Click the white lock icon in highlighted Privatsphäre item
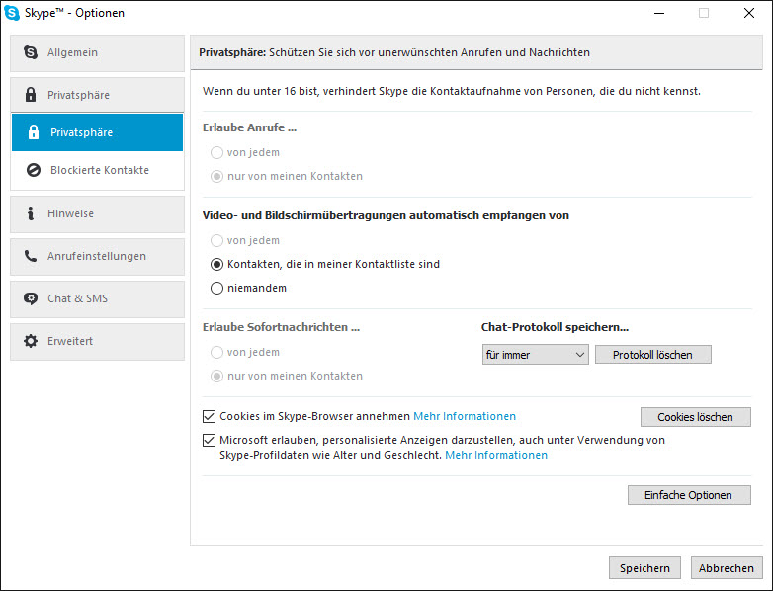The height and width of the screenshot is (591, 773). pyautogui.click(x=33, y=132)
